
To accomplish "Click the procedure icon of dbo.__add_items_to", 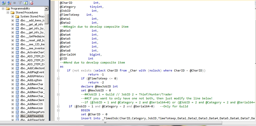I will pyautogui.click(x=17, y=20).
